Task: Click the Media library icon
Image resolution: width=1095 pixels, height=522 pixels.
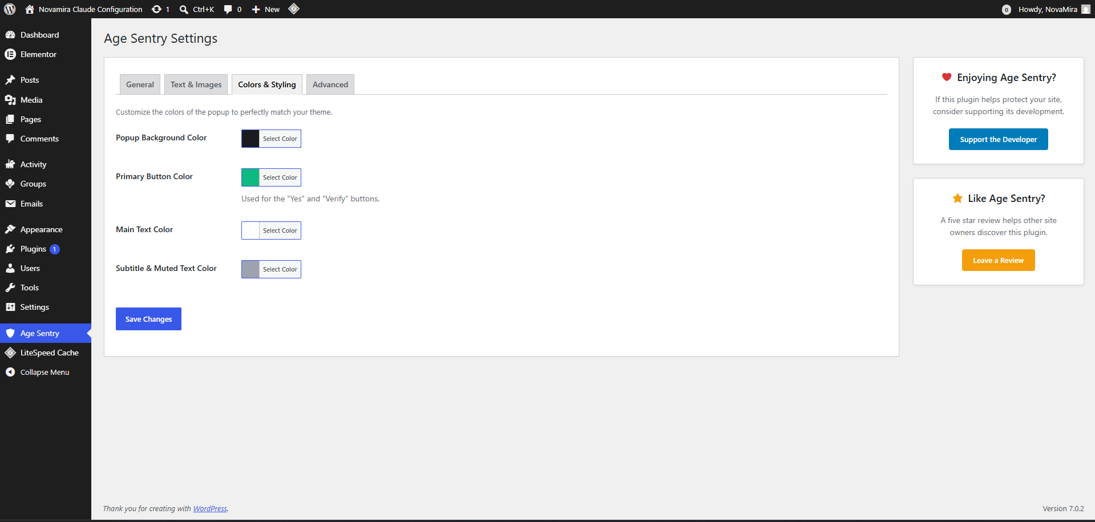Action: [10, 100]
